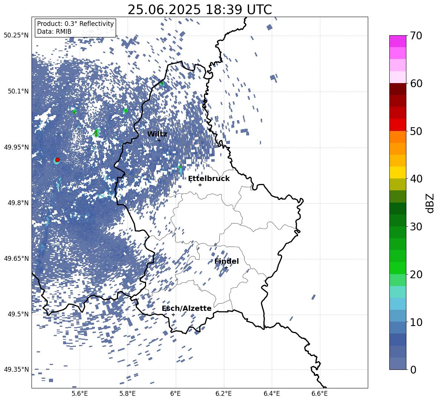Click the 6.2°E longitude label
This screenshot has height=401, width=439.
(x=224, y=394)
